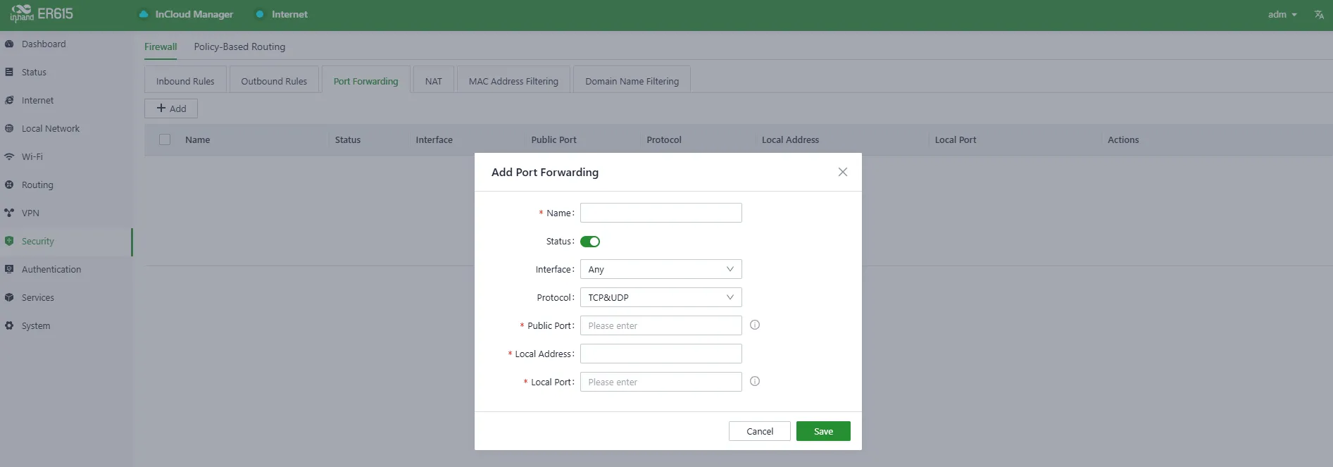Show Public Port info tooltip icon
Screen dimensions: 1333x467
point(755,325)
